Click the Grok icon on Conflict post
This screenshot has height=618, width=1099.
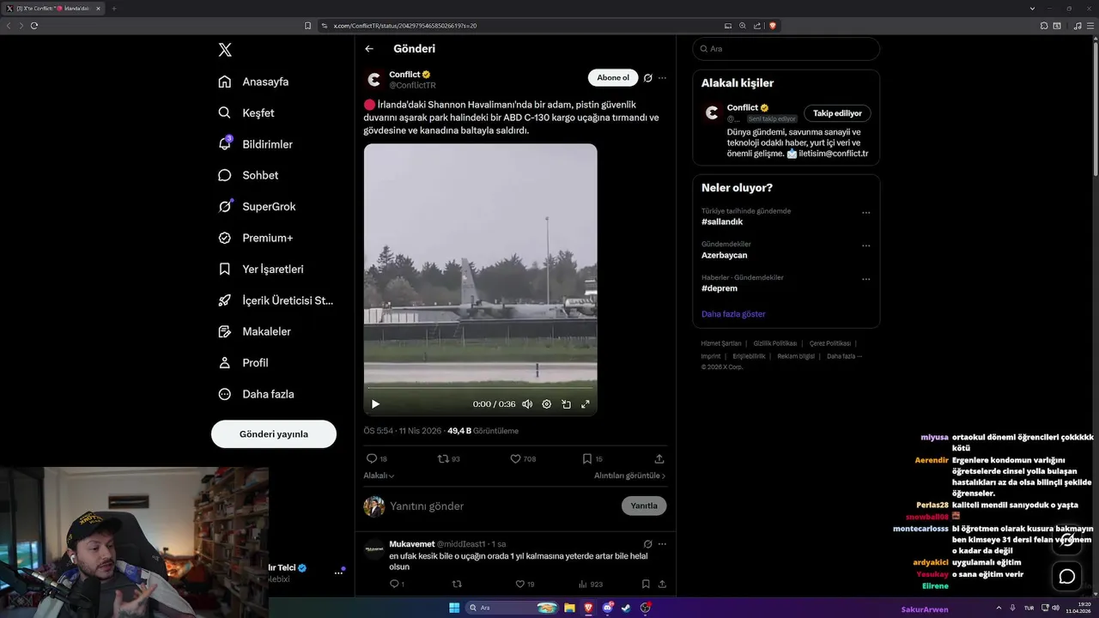point(648,78)
